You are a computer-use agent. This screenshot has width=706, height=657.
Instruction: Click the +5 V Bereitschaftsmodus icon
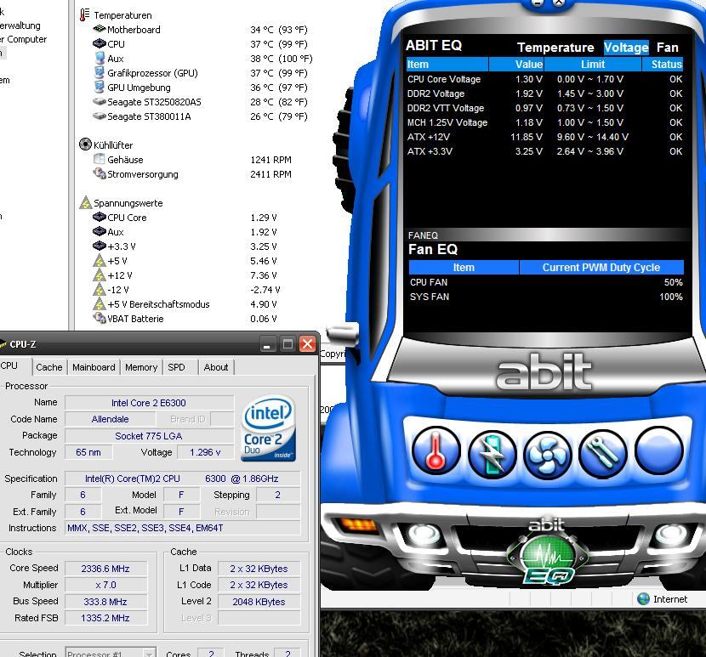point(99,303)
